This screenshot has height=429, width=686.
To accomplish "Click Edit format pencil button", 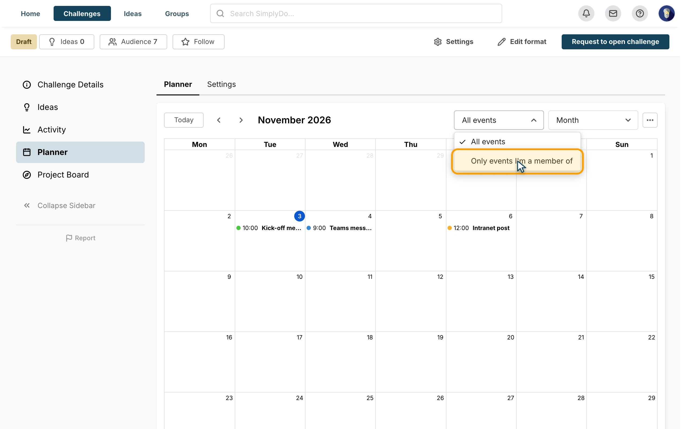I will click(x=522, y=42).
